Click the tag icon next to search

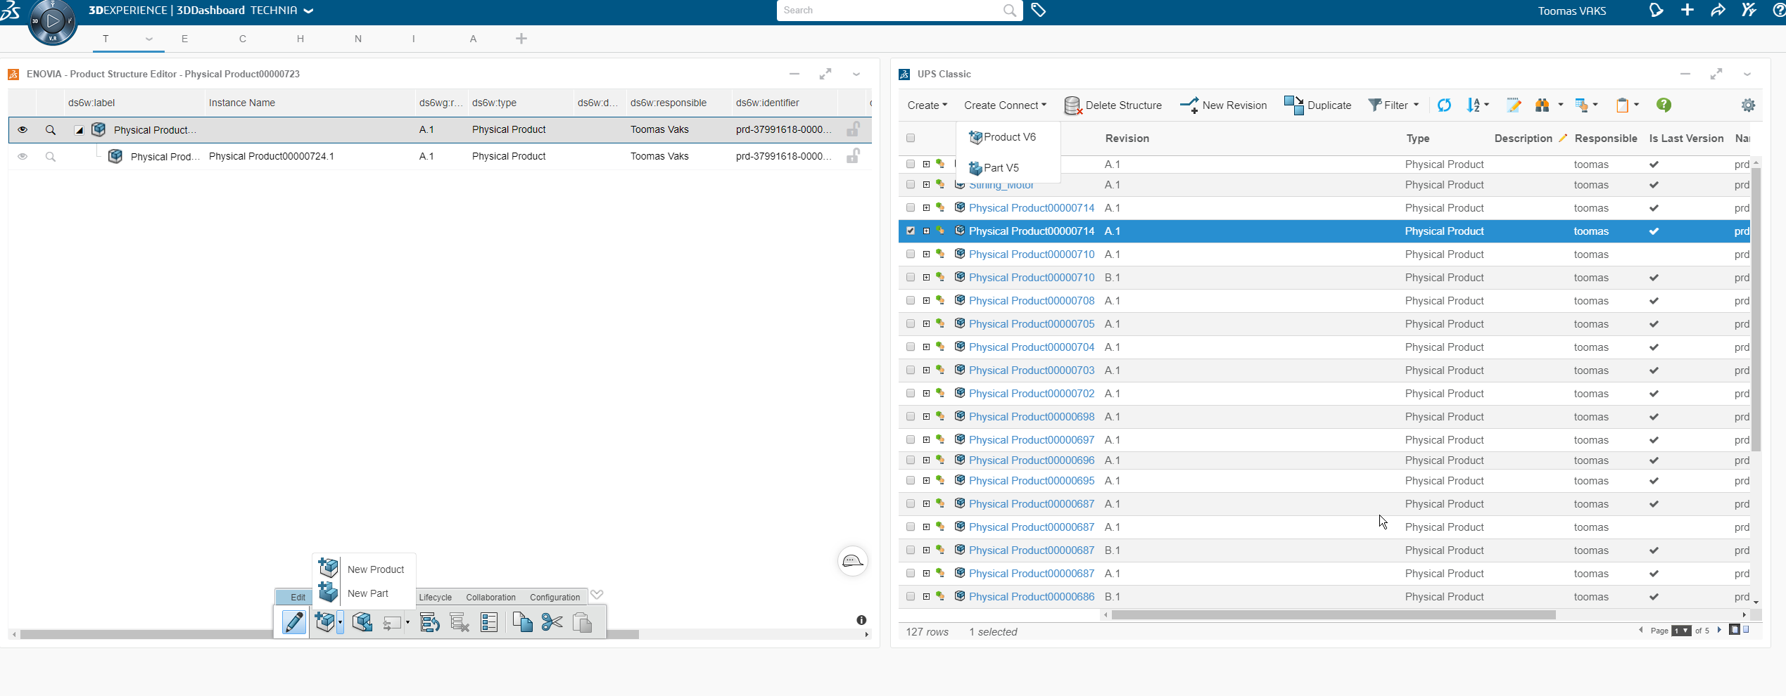(x=1038, y=10)
